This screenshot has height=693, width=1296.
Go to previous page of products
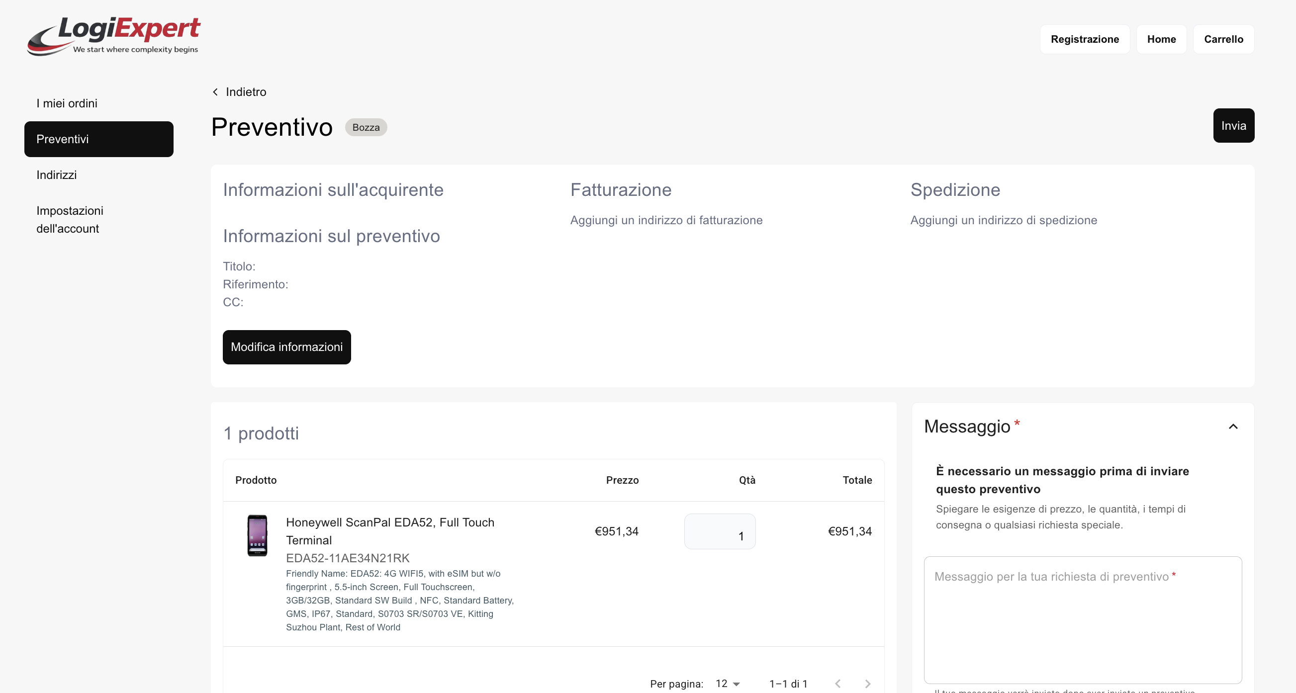point(837,684)
